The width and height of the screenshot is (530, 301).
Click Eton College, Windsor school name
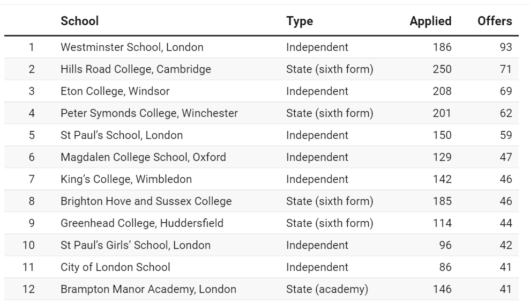[x=115, y=91]
